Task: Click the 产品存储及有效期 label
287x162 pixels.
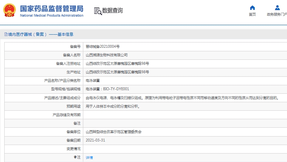Action: 67,115
